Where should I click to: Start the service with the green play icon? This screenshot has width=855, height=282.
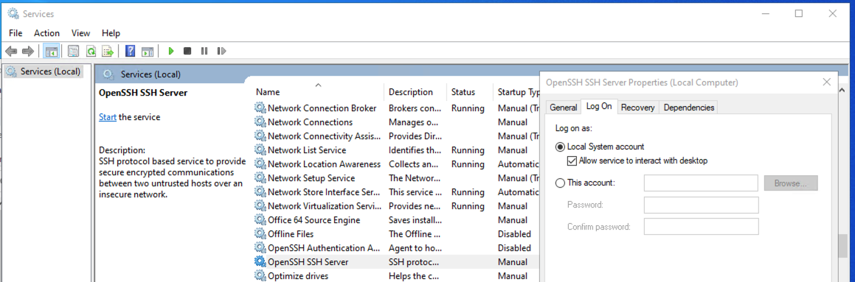(x=171, y=52)
